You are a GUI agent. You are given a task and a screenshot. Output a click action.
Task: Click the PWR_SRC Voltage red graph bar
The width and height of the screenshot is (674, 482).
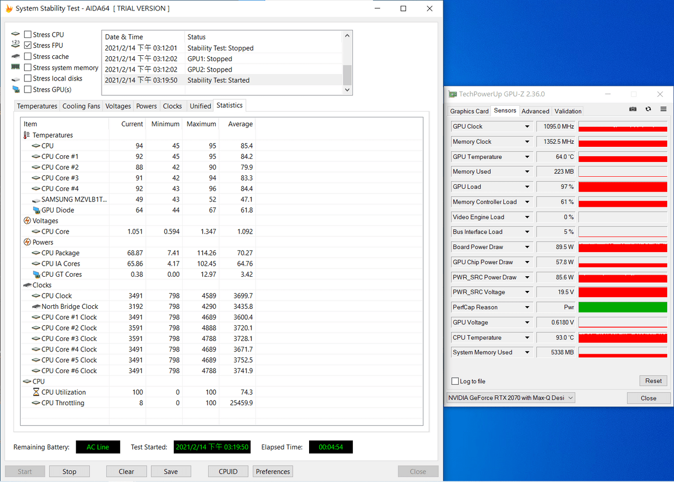[x=623, y=292]
